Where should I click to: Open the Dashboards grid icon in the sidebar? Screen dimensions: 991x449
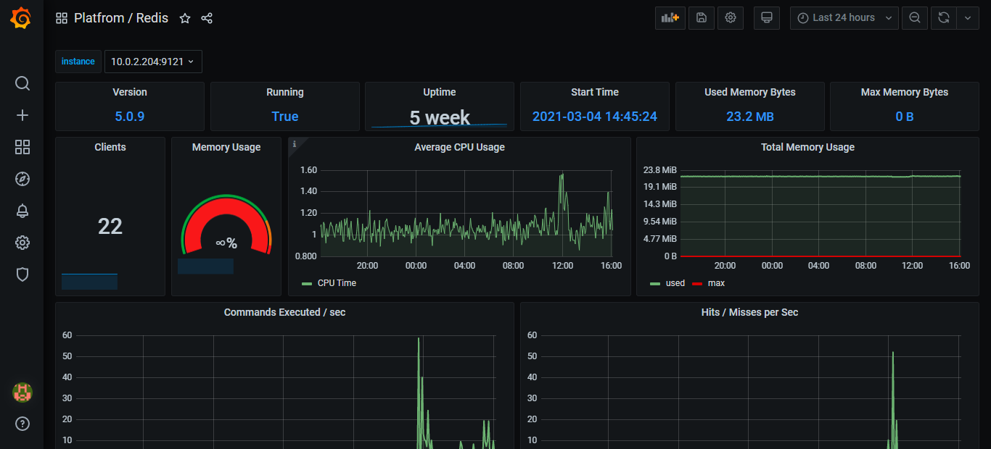pyautogui.click(x=22, y=147)
